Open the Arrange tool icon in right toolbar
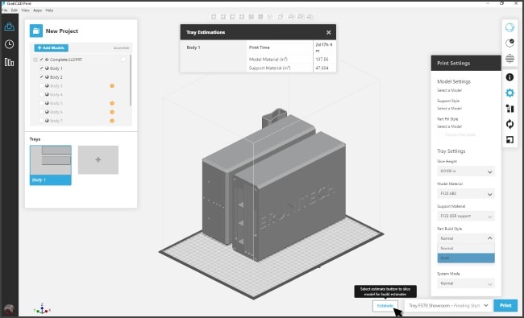 click(509, 109)
